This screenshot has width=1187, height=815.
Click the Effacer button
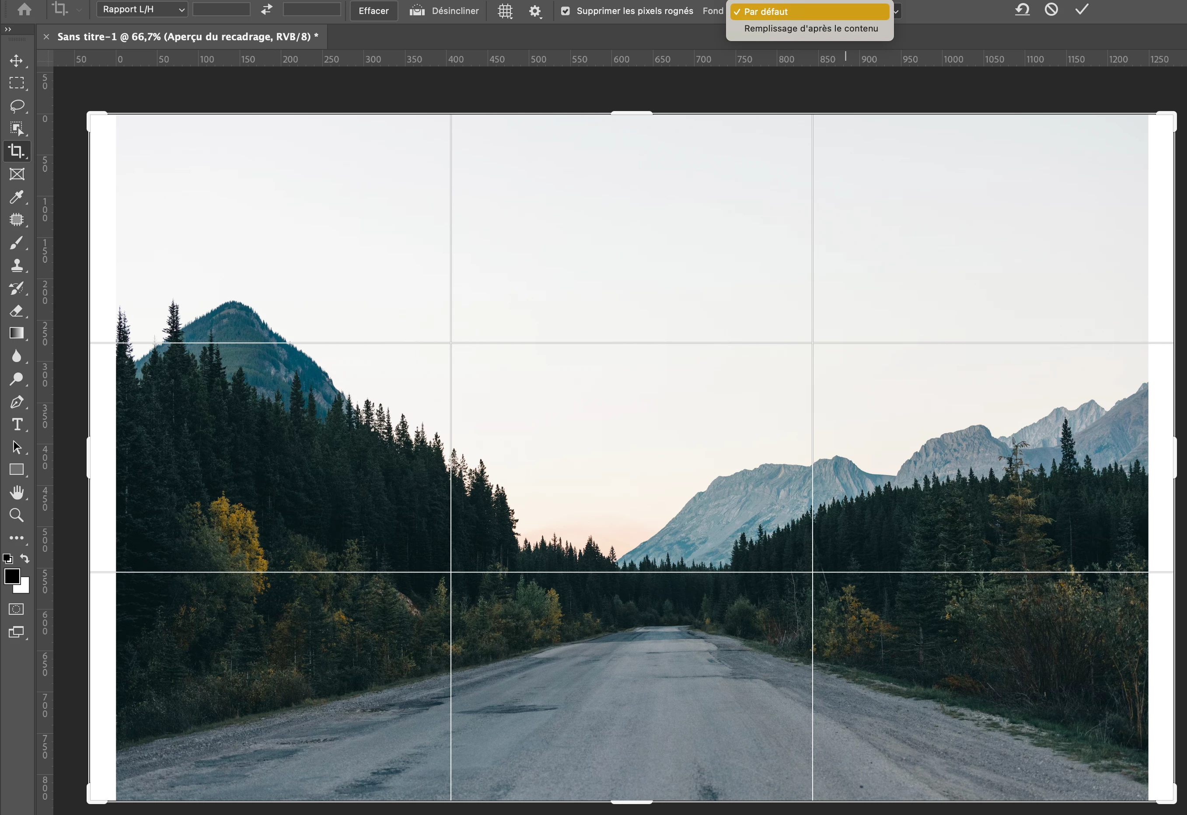(x=374, y=11)
